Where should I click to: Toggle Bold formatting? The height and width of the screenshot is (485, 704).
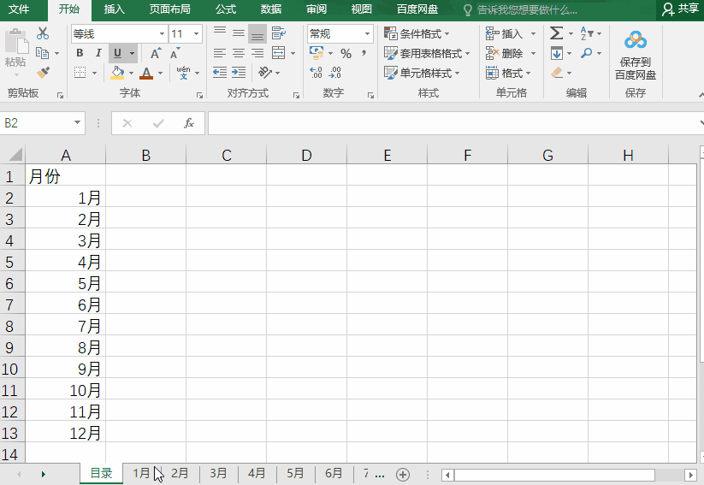click(x=80, y=53)
